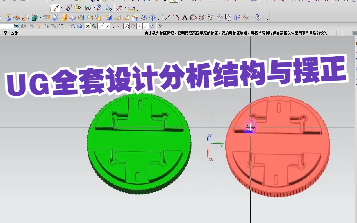Select the Arc curve tool
This screenshot has width=357, height=223.
pos(176,17)
